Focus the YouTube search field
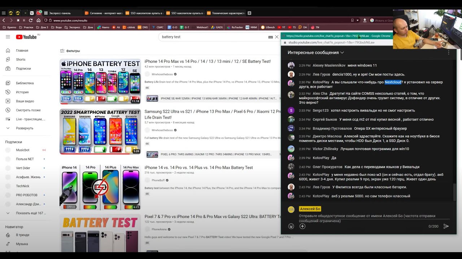 click(214, 37)
